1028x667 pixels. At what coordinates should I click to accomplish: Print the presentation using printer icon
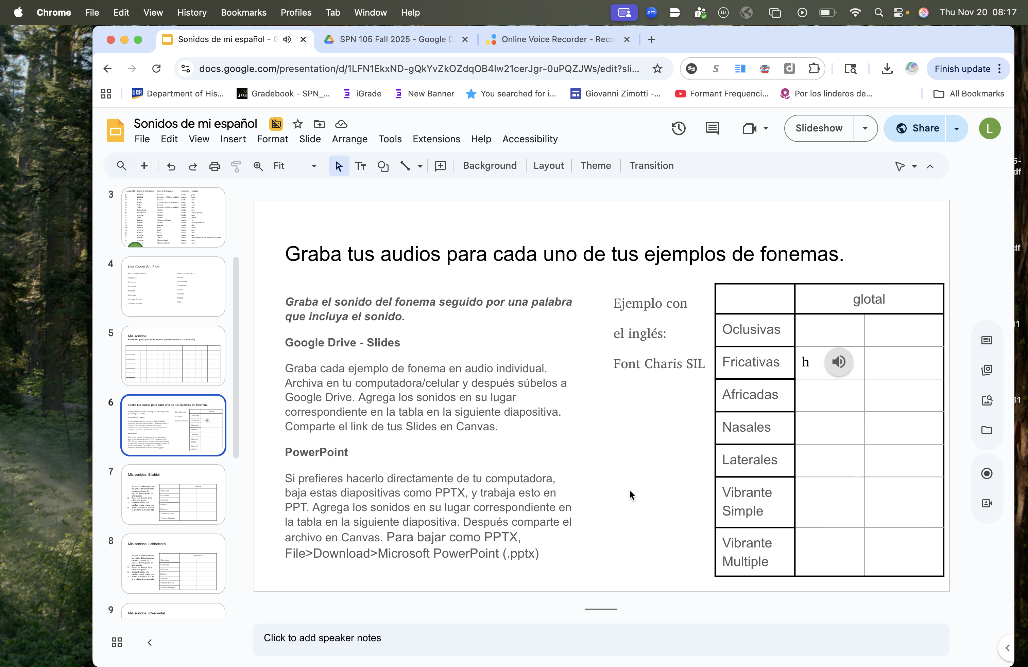[x=215, y=166]
